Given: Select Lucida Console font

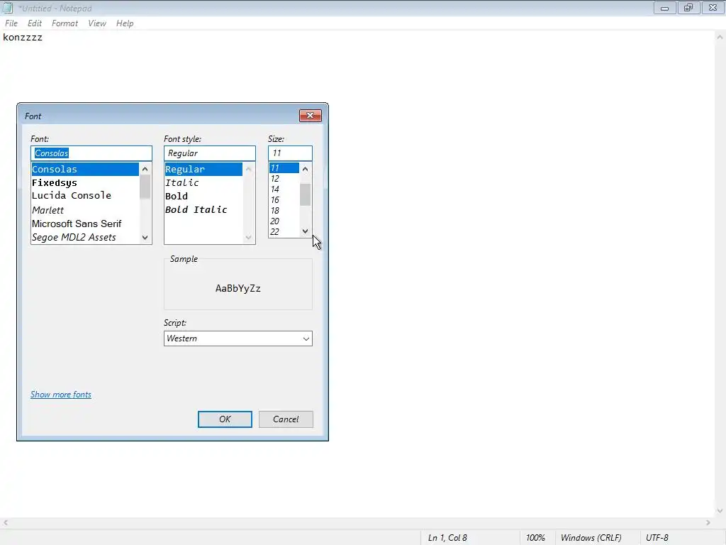Looking at the screenshot, I should [85, 196].
